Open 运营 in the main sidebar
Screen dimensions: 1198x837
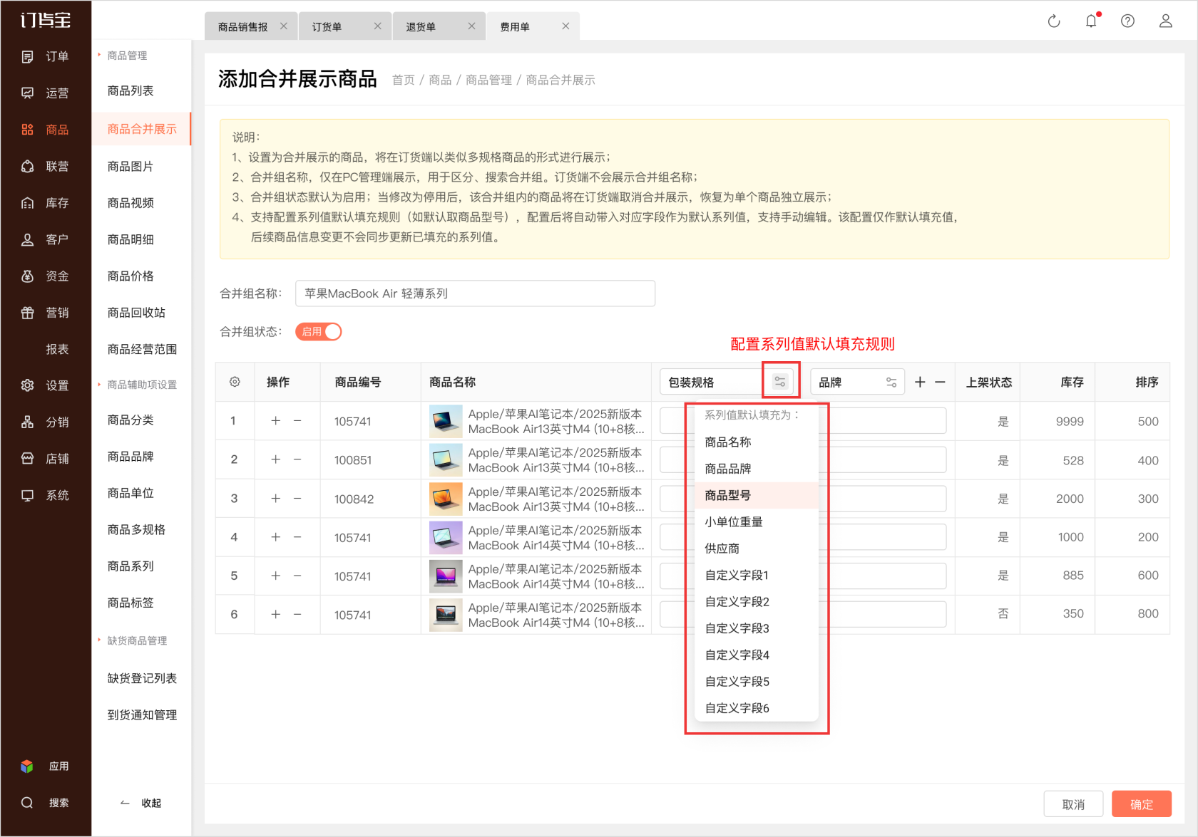click(46, 93)
